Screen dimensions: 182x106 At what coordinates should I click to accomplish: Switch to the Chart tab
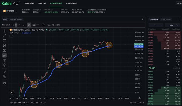coord(5,19)
